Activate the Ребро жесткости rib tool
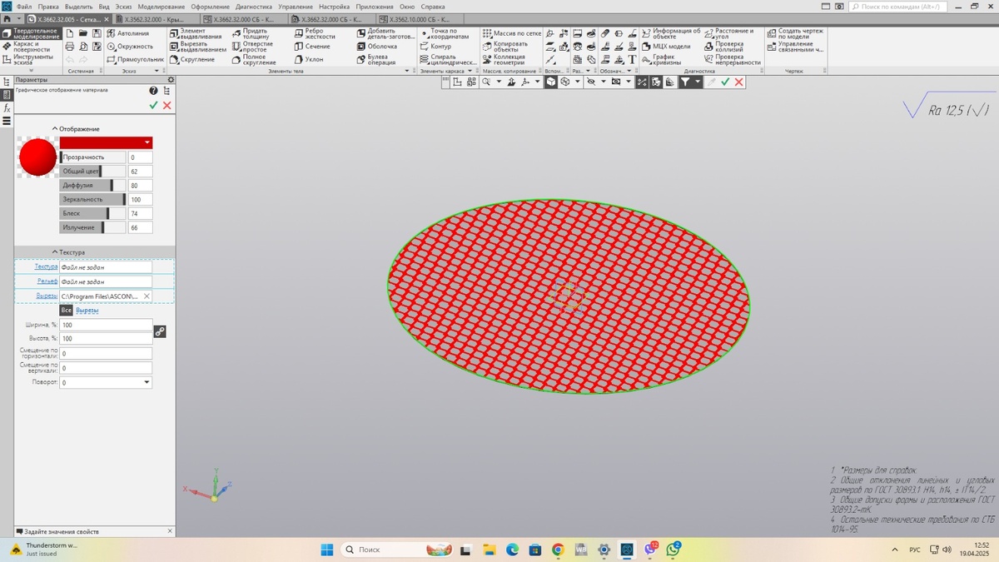 (x=315, y=33)
